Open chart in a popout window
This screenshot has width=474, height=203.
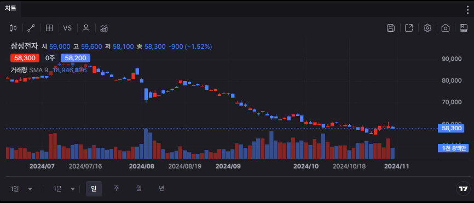click(x=409, y=28)
